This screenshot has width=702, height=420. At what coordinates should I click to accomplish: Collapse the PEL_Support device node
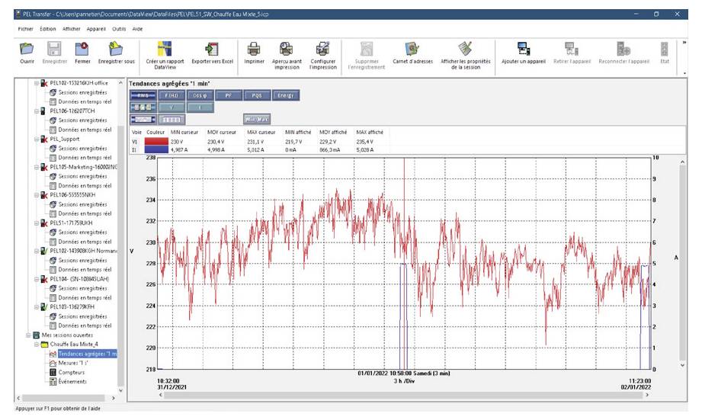pyautogui.click(x=36, y=139)
